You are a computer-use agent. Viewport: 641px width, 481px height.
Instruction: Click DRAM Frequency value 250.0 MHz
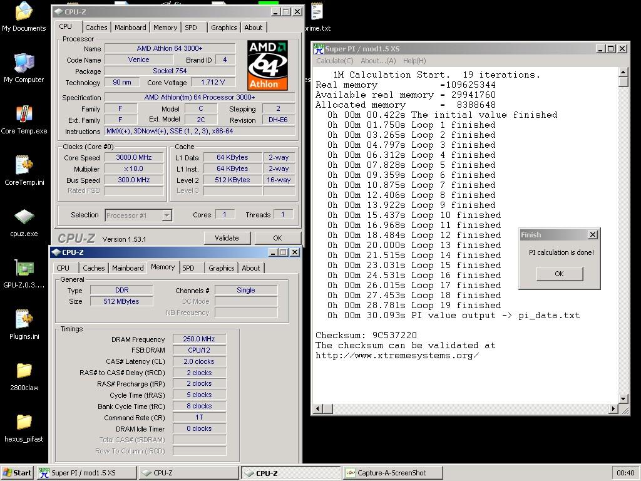(199, 339)
